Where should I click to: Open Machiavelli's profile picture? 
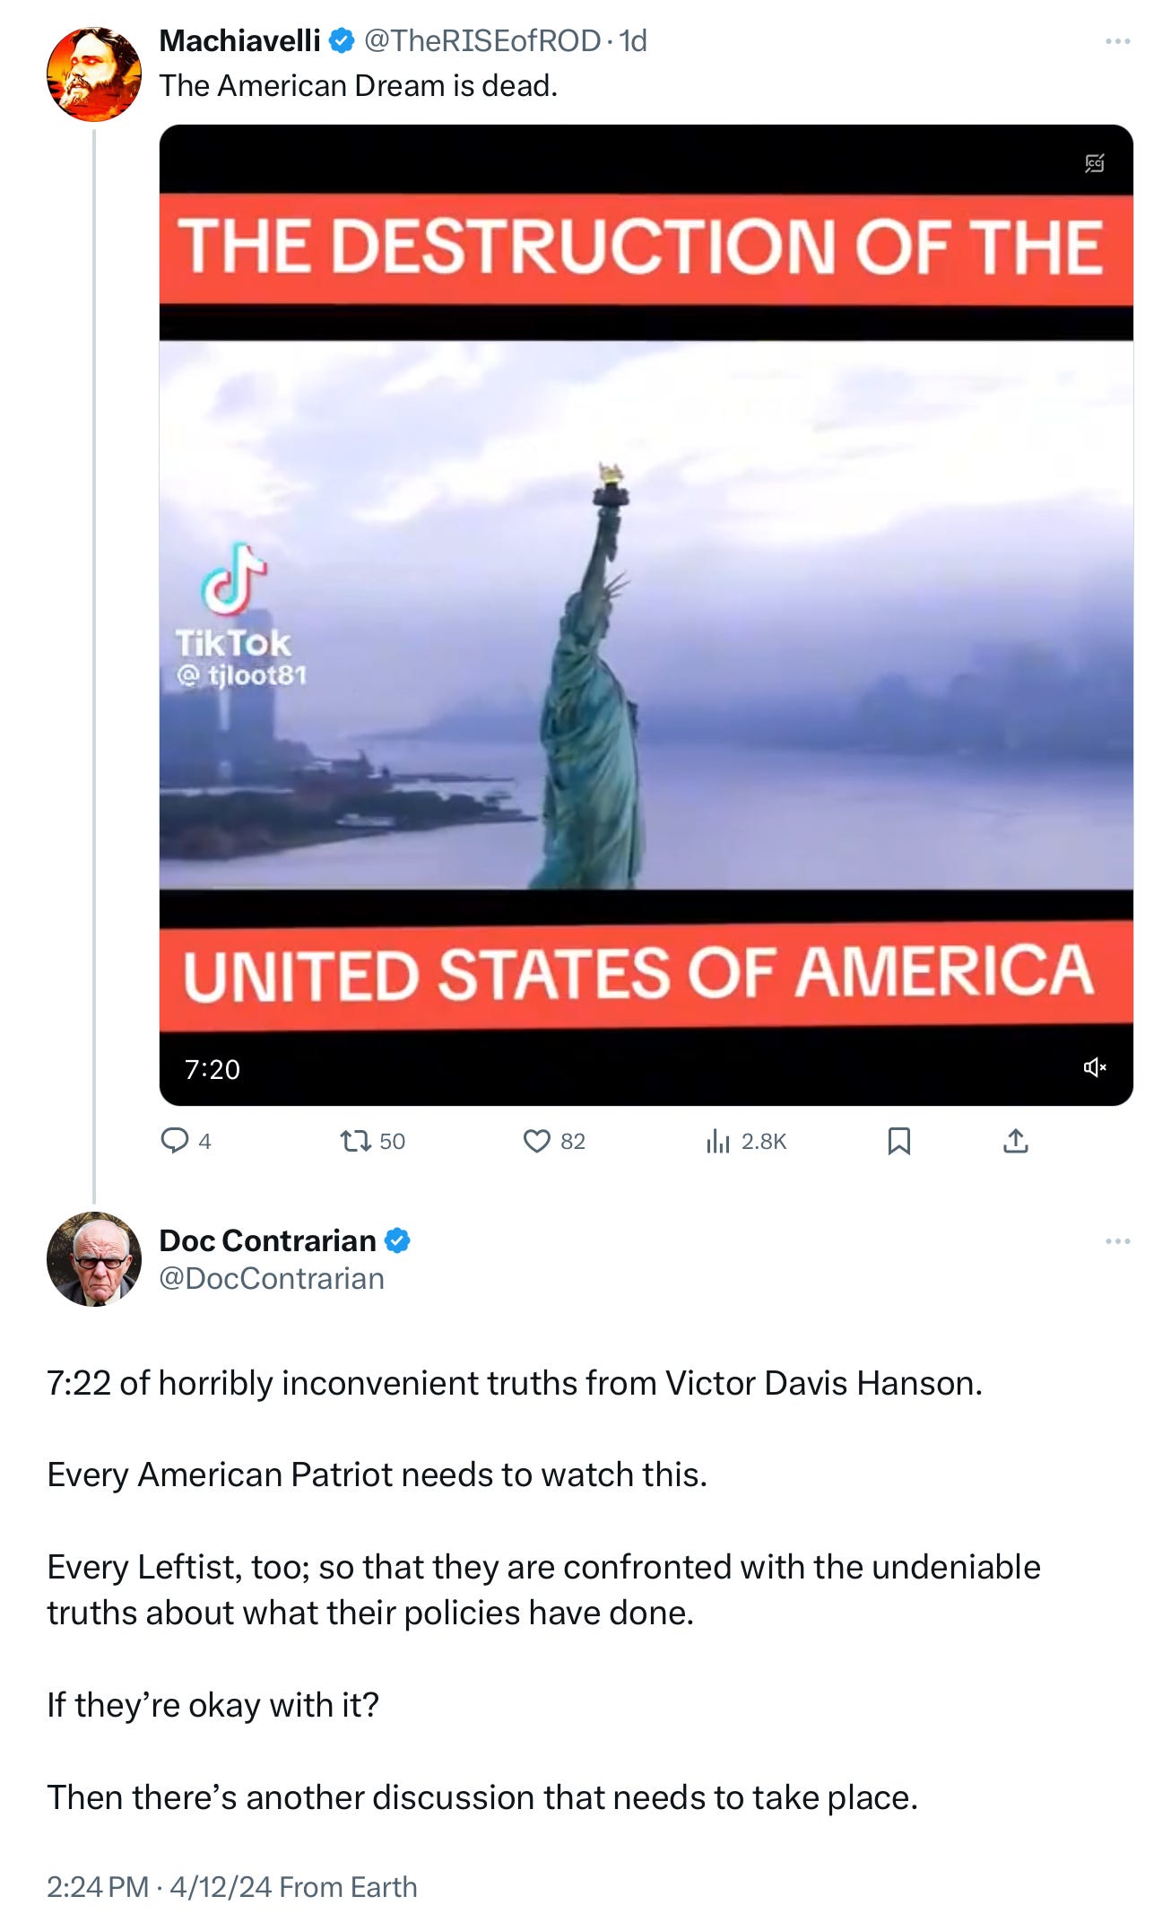[94, 74]
